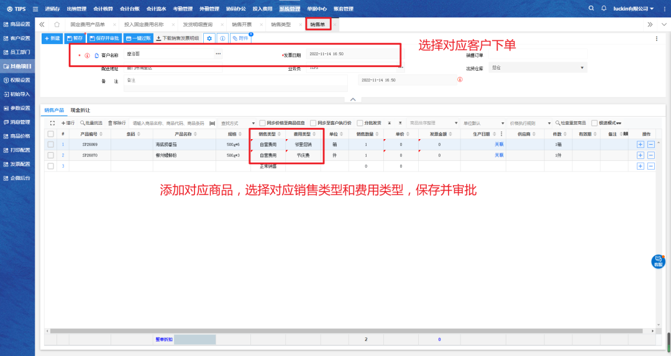The height and width of the screenshot is (356, 671).
Task: Check the 分批发货 checkbox
Action: click(x=360, y=123)
